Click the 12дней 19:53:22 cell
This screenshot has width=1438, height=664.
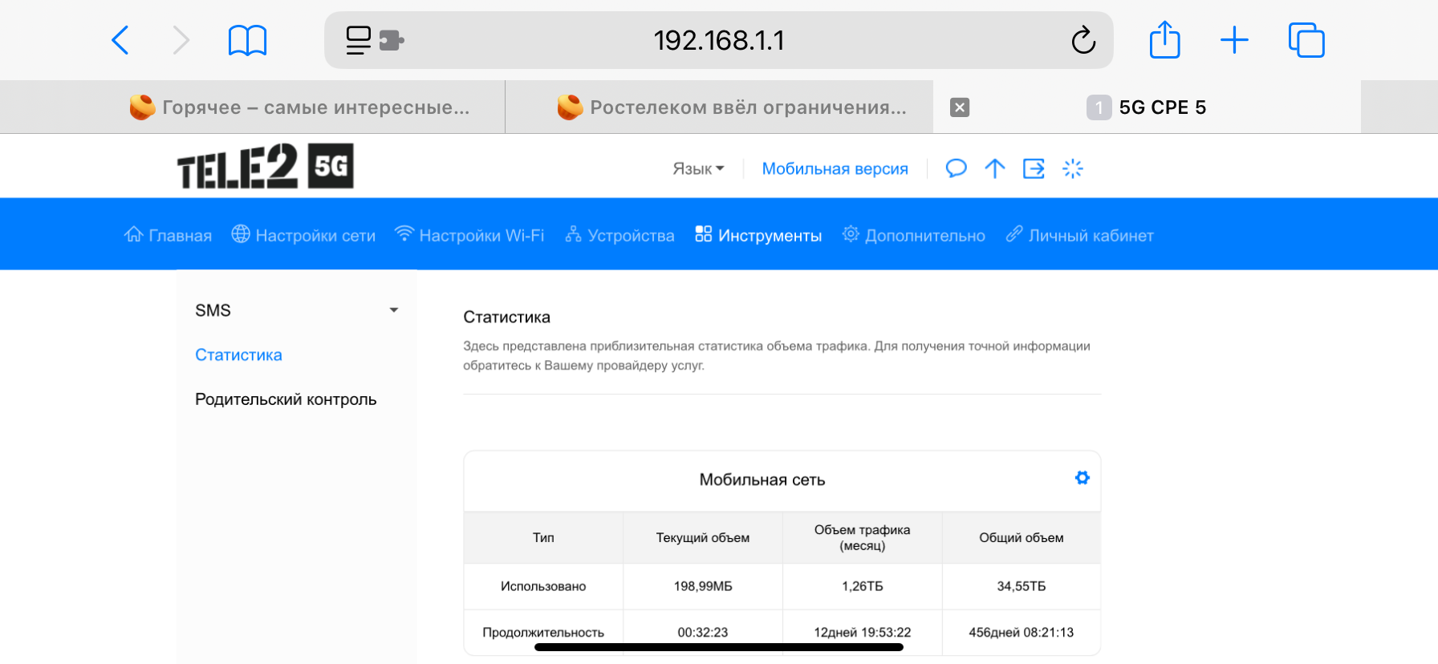pos(863,632)
